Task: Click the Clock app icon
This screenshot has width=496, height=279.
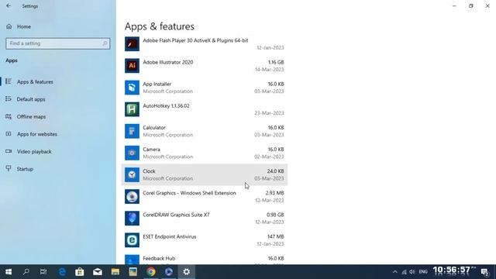Action: click(x=132, y=175)
